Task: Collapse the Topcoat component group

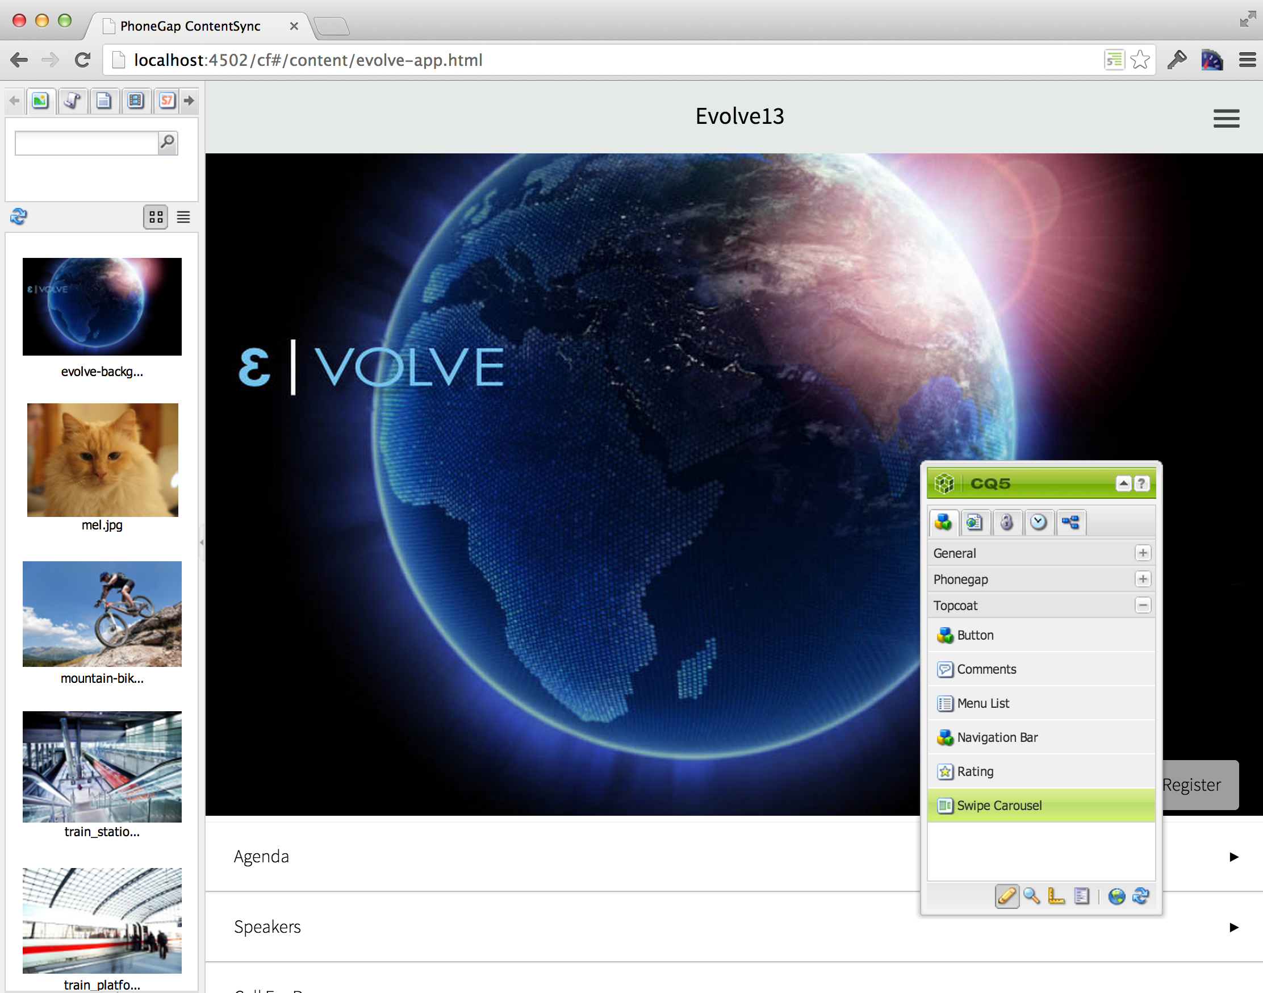Action: [x=1143, y=605]
